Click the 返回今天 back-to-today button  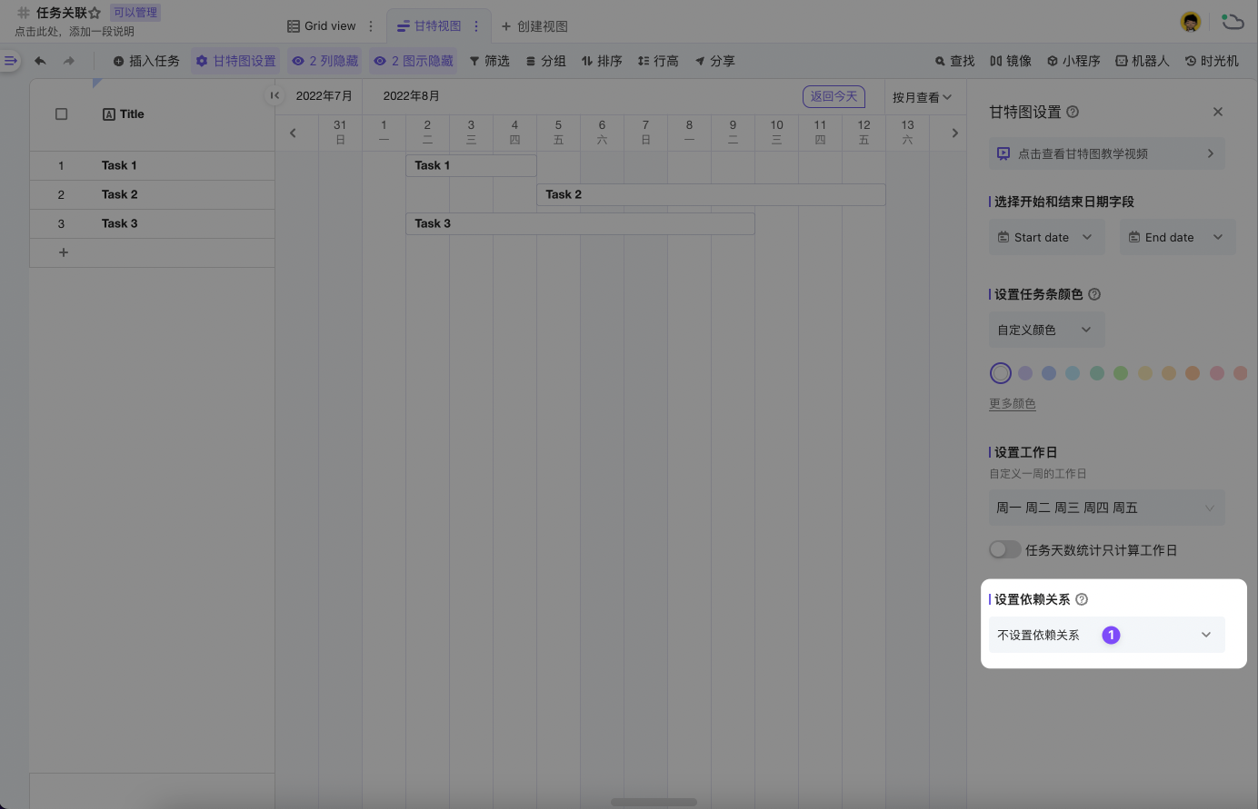pos(833,96)
